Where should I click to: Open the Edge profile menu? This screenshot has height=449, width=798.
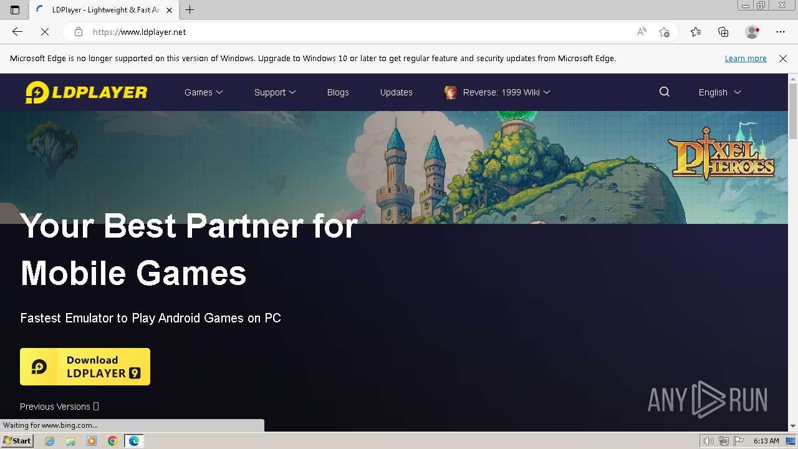[x=752, y=32]
